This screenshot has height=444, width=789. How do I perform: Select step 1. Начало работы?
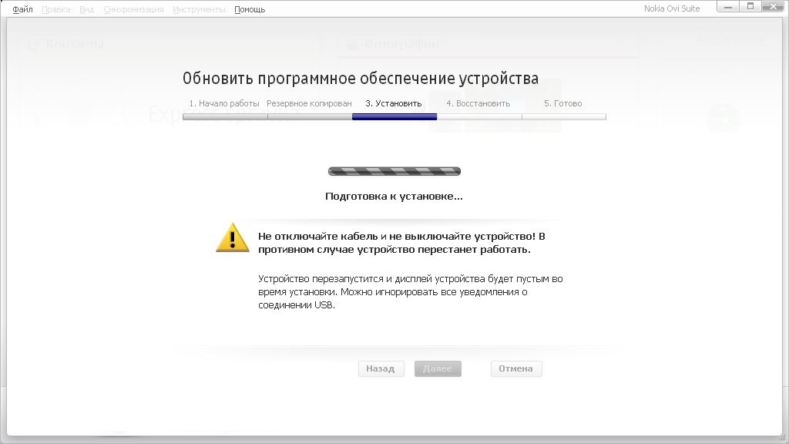224,103
